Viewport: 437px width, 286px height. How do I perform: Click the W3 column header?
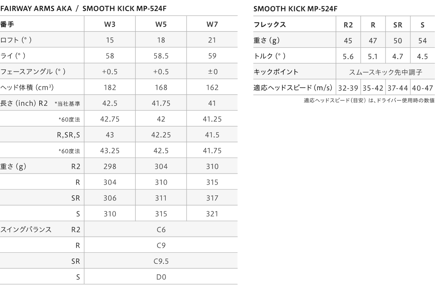110,24
